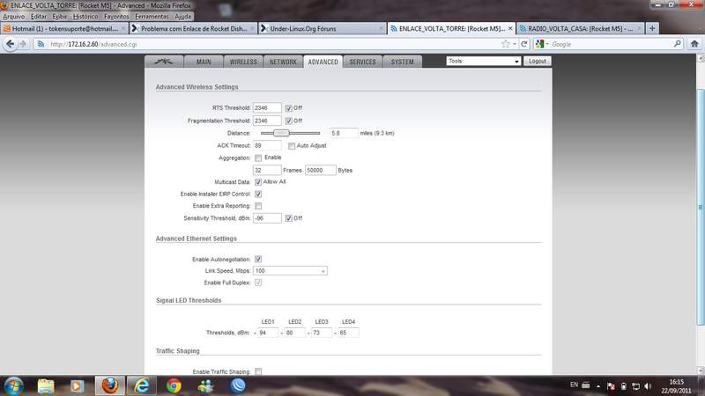
Task: Click the RTS Threshold input field
Action: 267,107
